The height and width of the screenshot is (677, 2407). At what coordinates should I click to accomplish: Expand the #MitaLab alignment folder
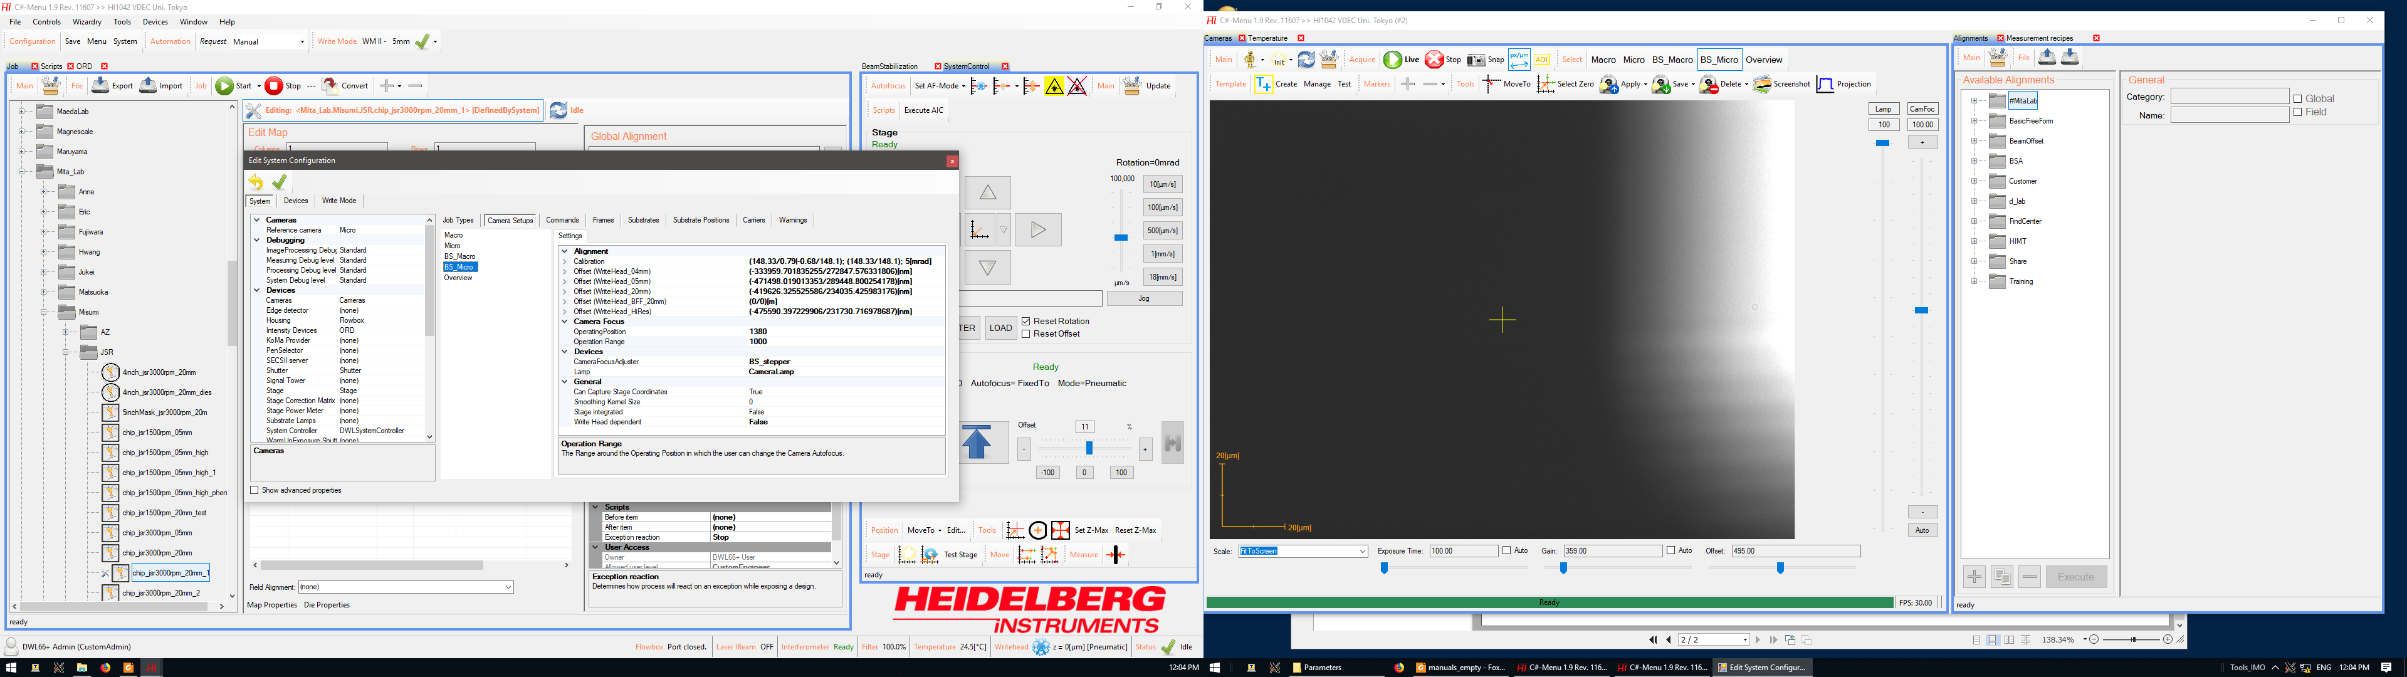(x=1974, y=101)
